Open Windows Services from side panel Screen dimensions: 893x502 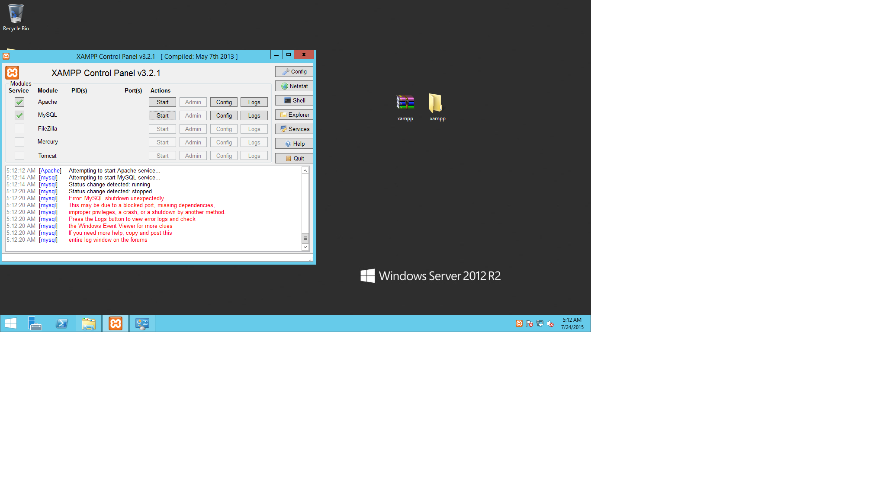[294, 129]
